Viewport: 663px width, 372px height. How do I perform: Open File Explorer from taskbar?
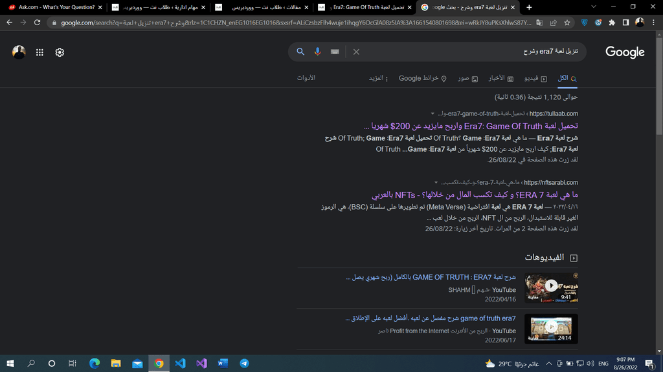[x=116, y=363]
